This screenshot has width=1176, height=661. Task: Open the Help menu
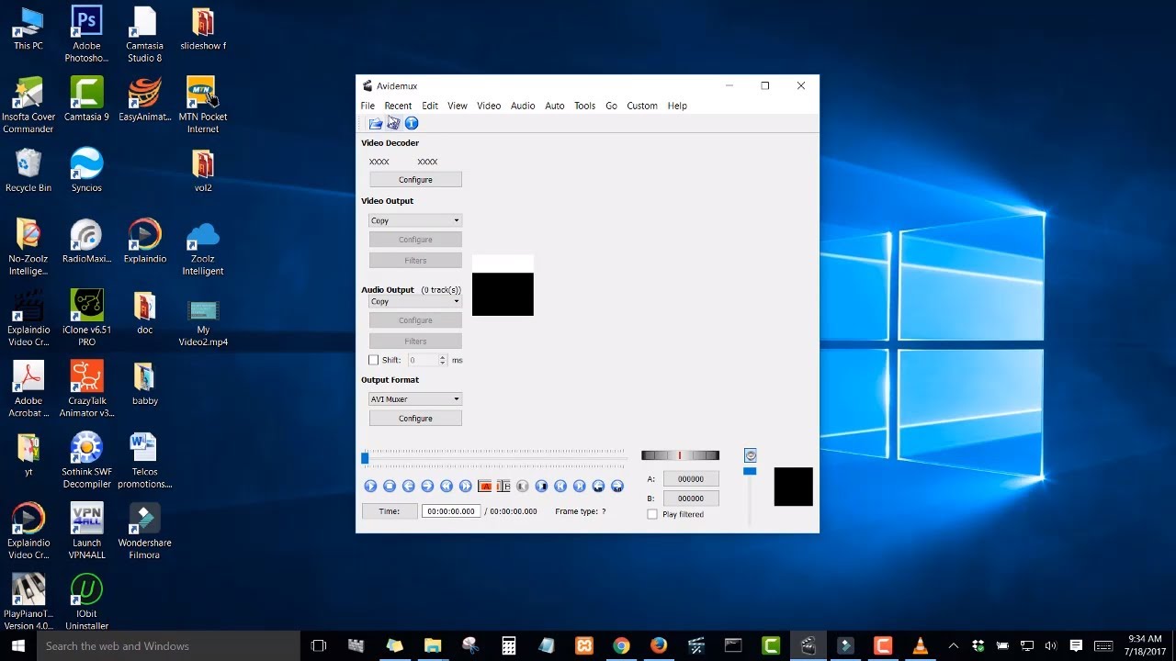pyautogui.click(x=677, y=106)
